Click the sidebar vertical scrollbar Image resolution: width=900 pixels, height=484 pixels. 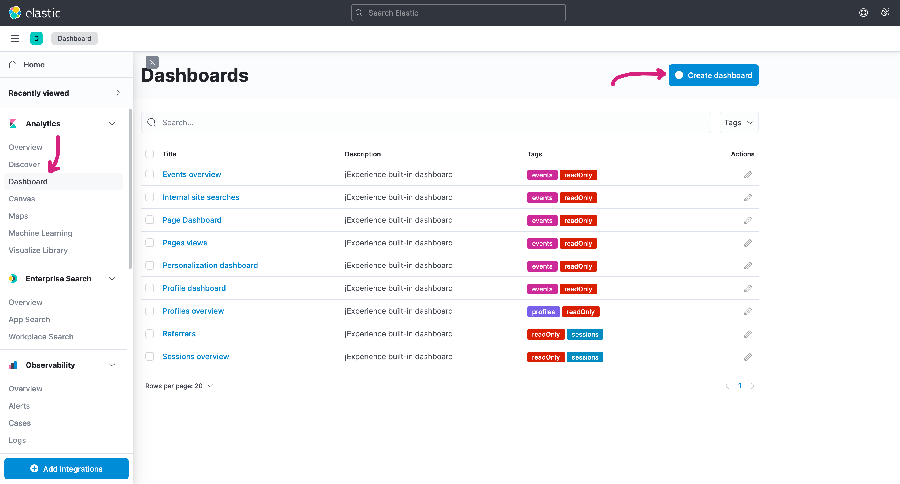[x=130, y=189]
